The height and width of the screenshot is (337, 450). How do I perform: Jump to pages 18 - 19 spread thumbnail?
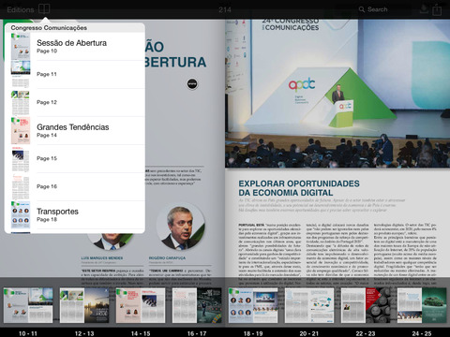tap(253, 305)
